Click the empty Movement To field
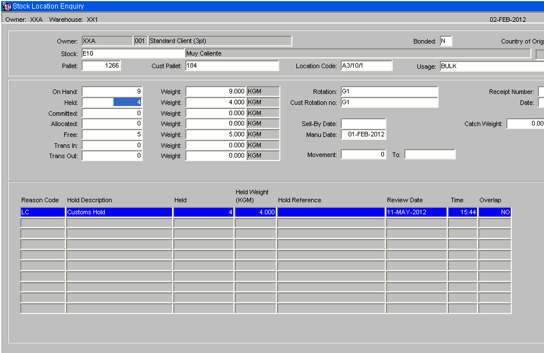Viewport: 544px width, 353px height. [x=430, y=155]
